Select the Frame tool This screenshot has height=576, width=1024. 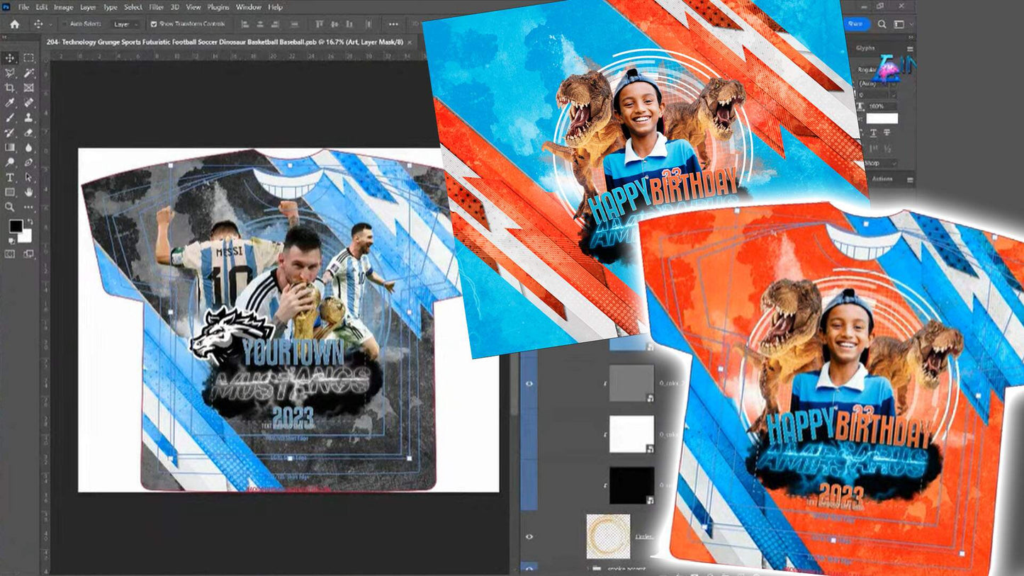[x=28, y=88]
